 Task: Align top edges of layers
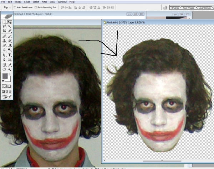pos(62,7)
